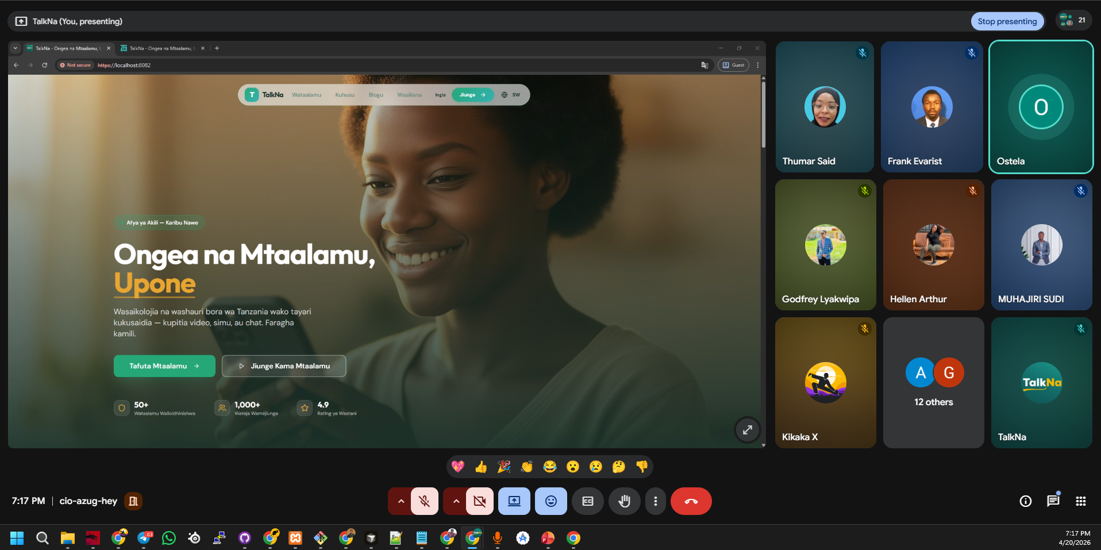This screenshot has height=550, width=1101.
Task: Switch to the second TalkNa browser tab
Action: pyautogui.click(x=161, y=48)
